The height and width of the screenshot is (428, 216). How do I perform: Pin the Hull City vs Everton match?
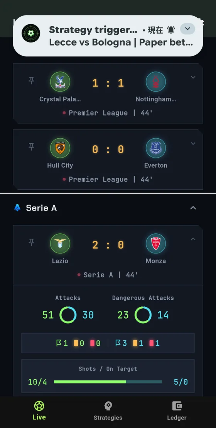click(x=31, y=147)
